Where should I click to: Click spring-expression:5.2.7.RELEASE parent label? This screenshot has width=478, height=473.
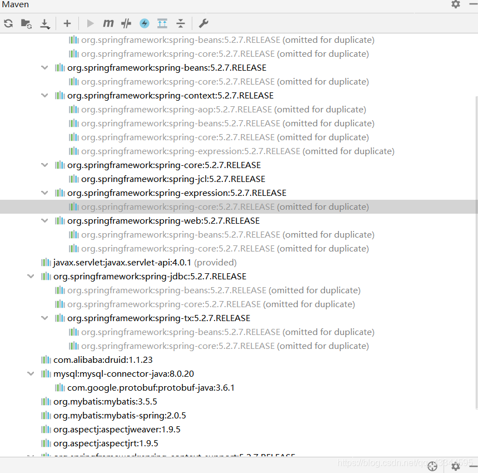(177, 193)
